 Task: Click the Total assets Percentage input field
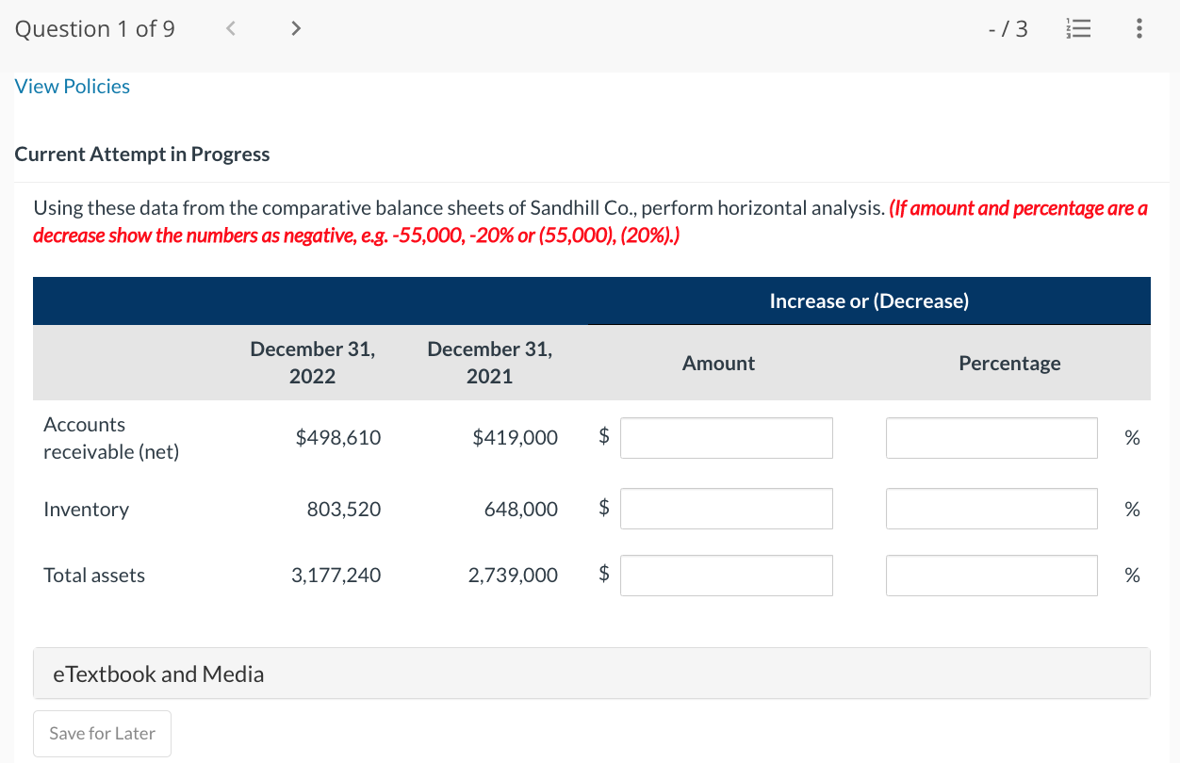coord(992,575)
